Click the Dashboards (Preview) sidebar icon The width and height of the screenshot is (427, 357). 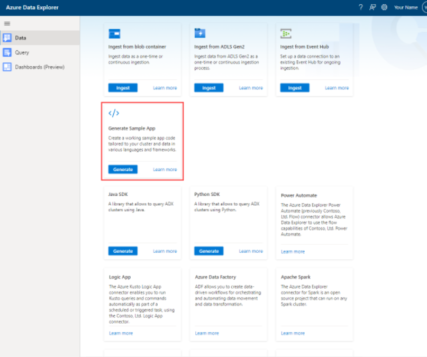point(7,67)
